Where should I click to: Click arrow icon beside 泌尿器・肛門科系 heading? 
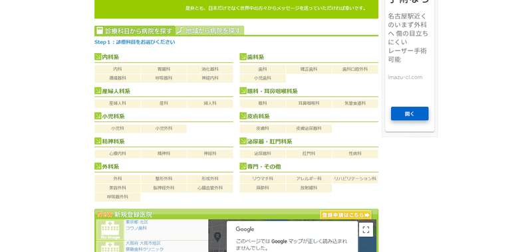(x=243, y=141)
